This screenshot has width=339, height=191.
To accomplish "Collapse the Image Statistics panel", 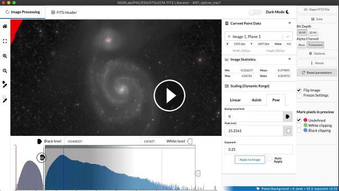I will pyautogui.click(x=290, y=59).
